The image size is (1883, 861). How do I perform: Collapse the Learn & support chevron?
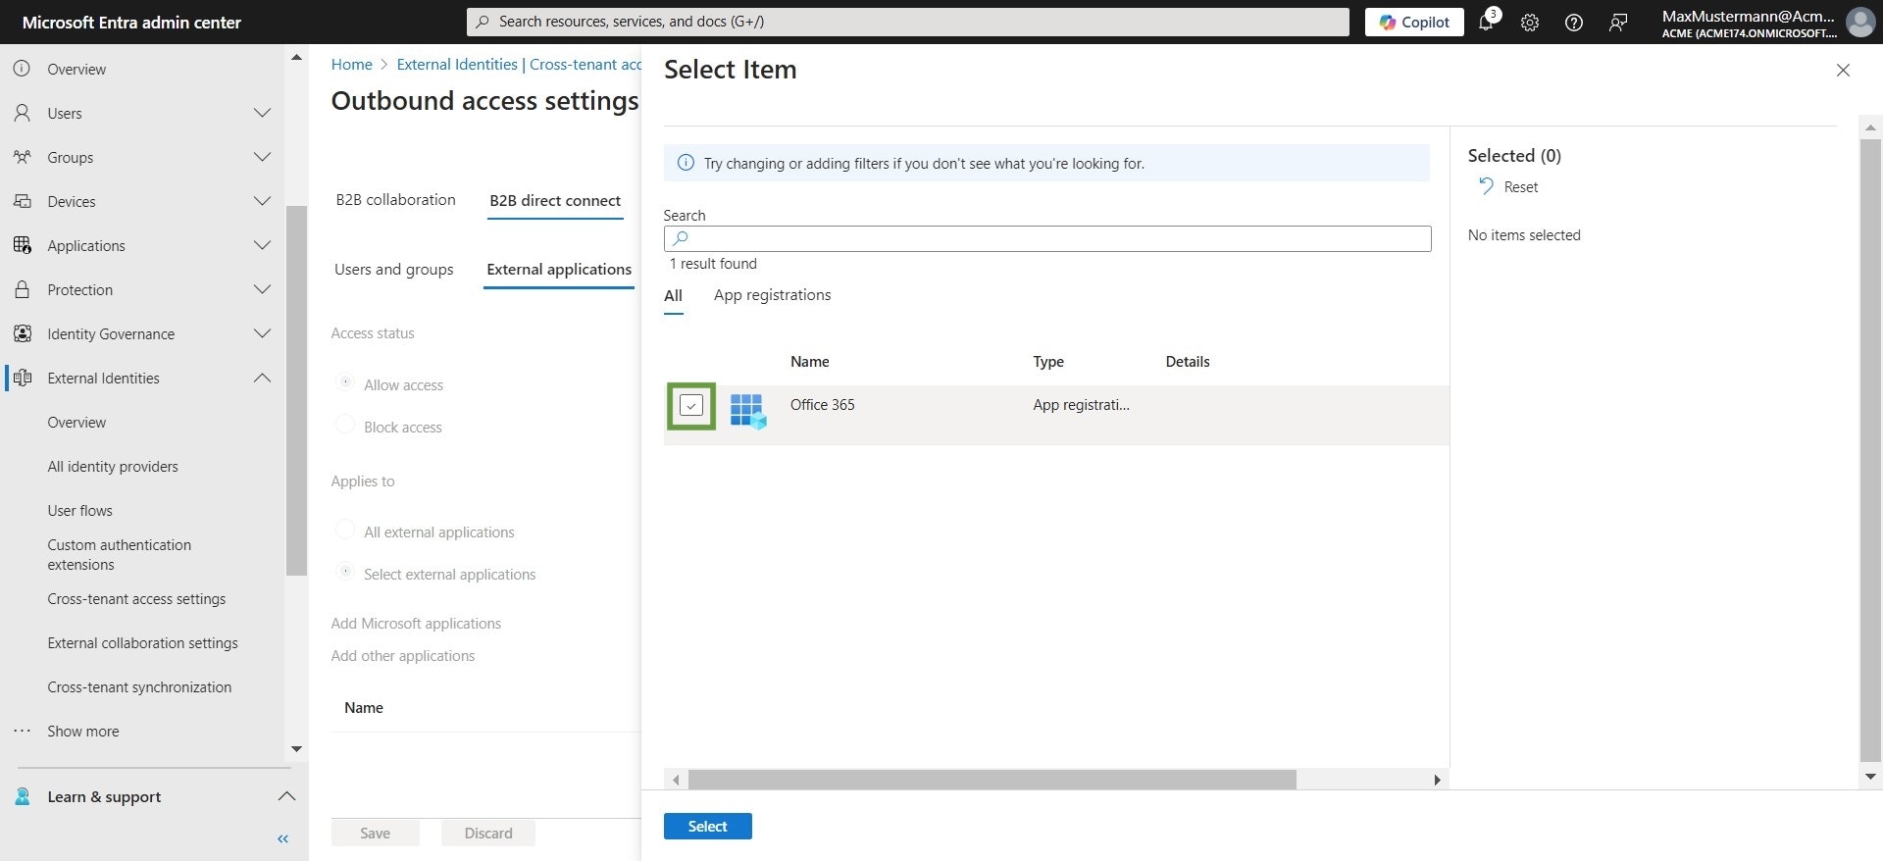pos(286,796)
